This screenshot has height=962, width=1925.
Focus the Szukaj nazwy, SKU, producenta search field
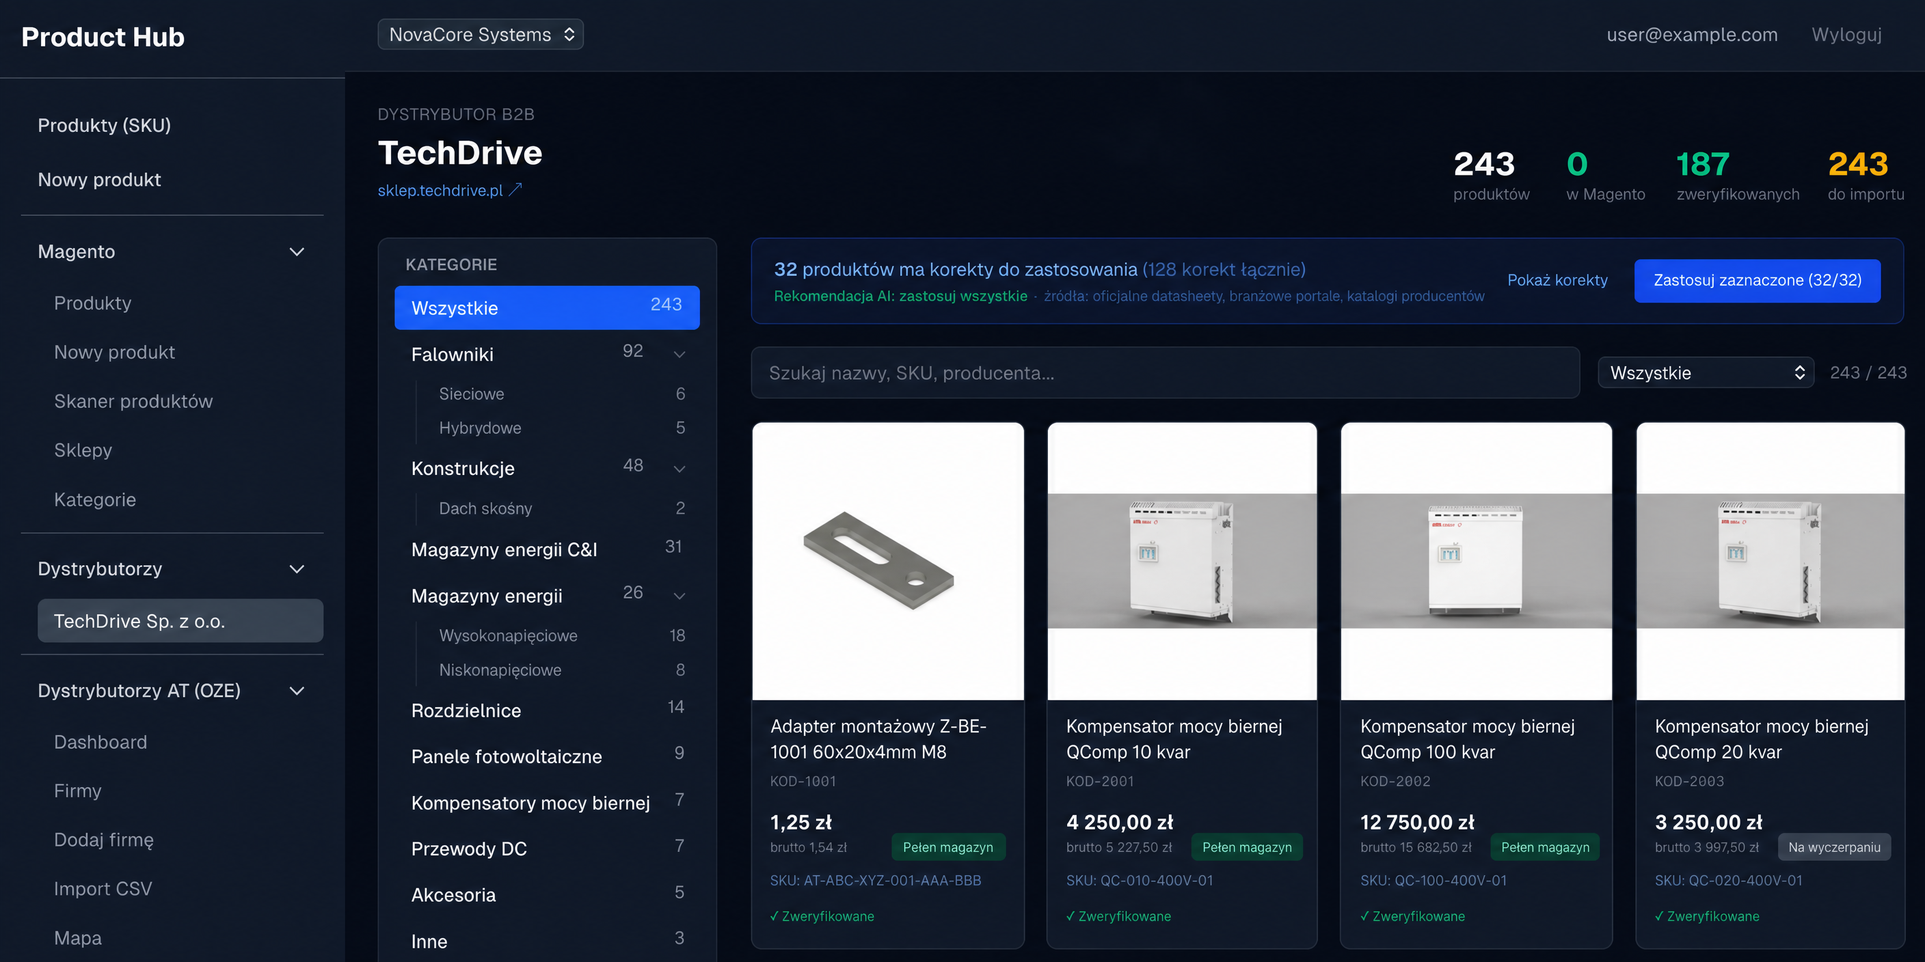tap(1165, 372)
